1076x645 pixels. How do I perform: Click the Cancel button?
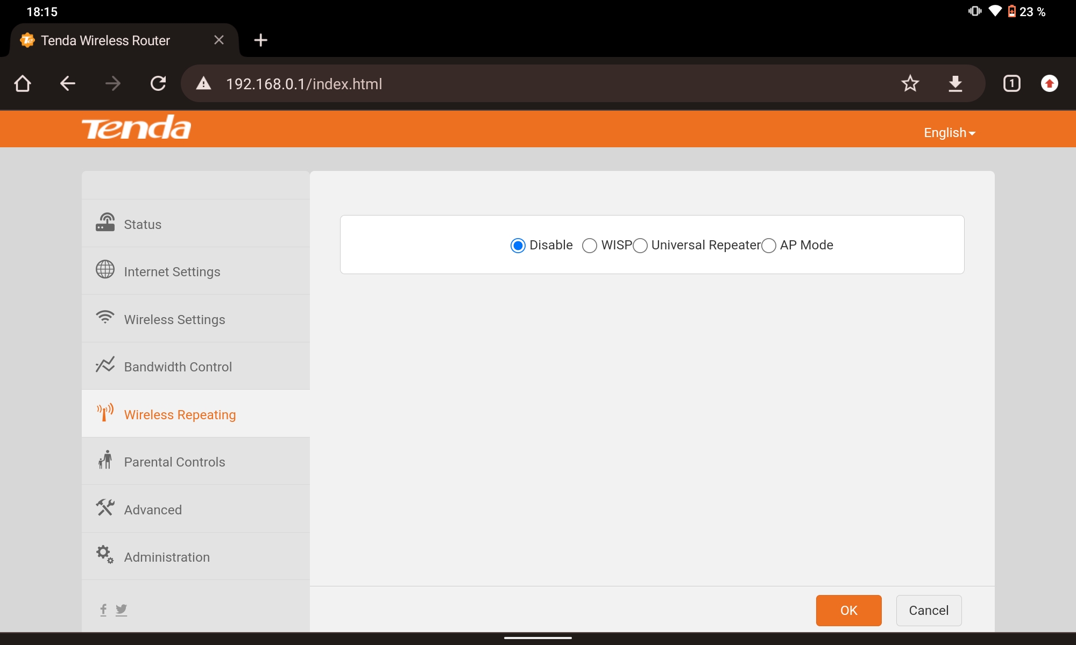point(929,610)
